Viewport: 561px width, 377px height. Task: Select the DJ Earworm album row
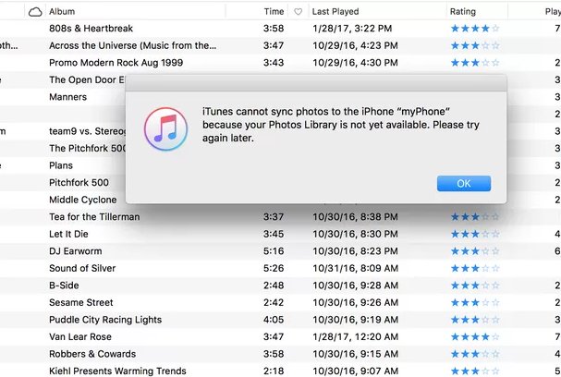[281, 251]
